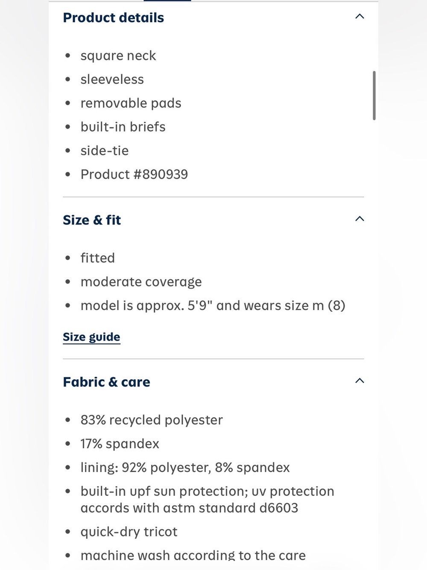This screenshot has height=570, width=427.
Task: Collapse the Fabric & care chevron arrow
Action: click(x=360, y=381)
